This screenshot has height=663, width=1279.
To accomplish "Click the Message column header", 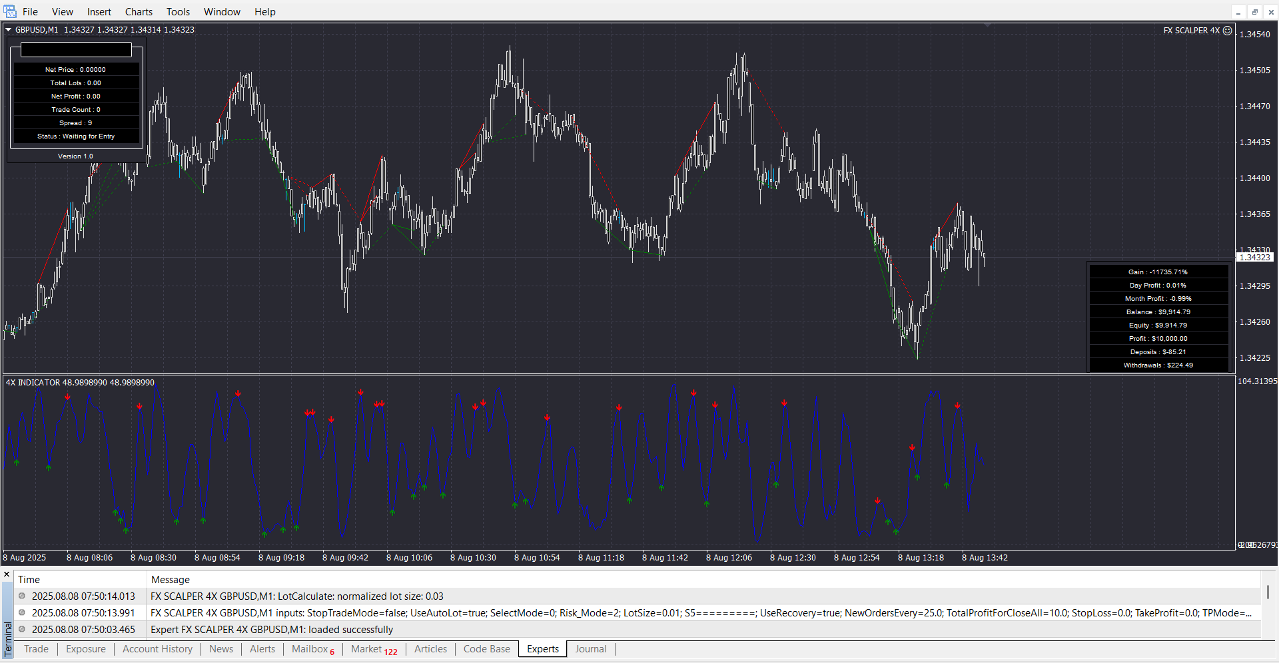I will tap(171, 580).
